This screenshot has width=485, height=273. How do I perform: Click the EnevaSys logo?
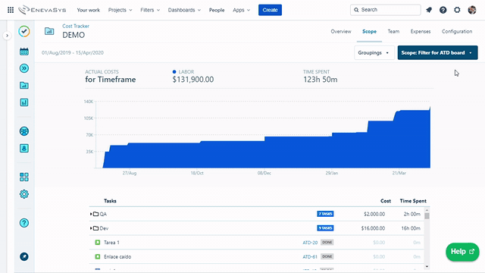pos(42,10)
